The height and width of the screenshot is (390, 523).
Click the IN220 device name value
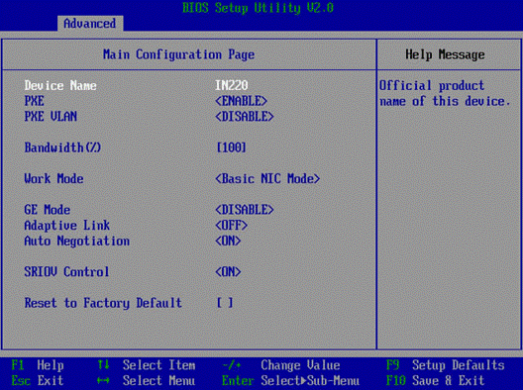pos(232,86)
